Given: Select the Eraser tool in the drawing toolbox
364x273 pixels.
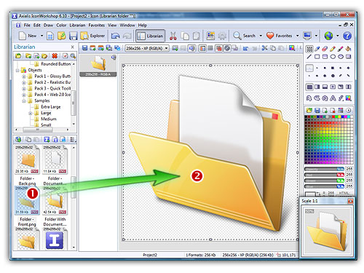Looking at the screenshot, I should pyautogui.click(x=325, y=49).
